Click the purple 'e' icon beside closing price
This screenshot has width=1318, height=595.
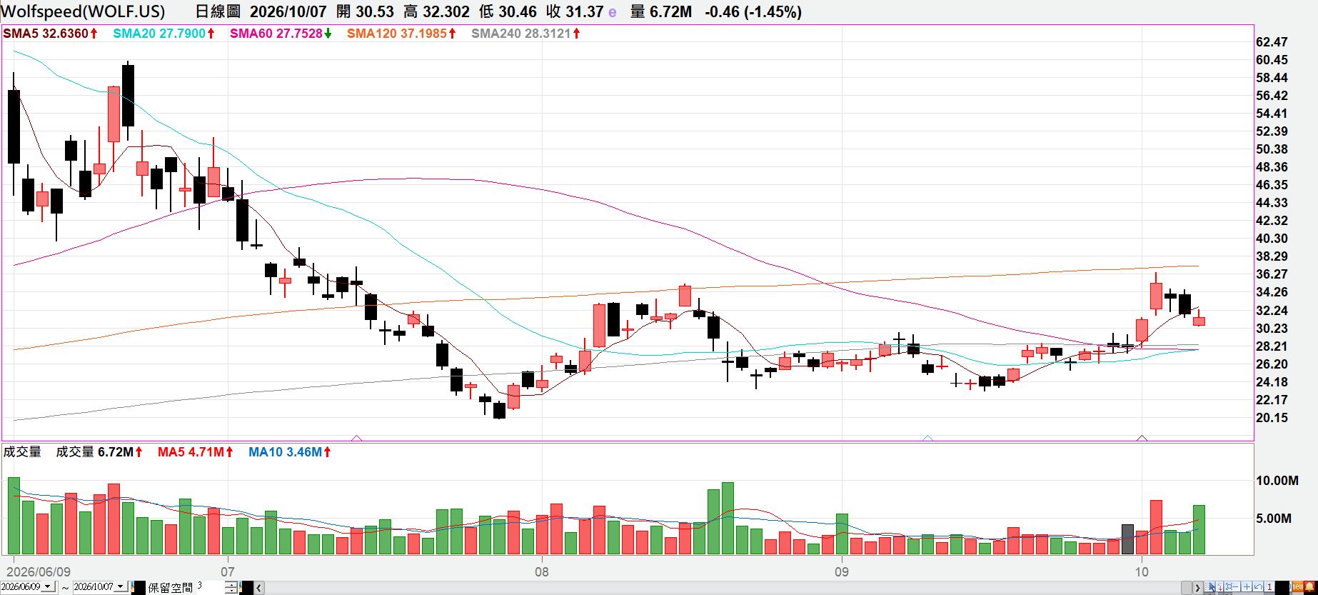(x=613, y=12)
